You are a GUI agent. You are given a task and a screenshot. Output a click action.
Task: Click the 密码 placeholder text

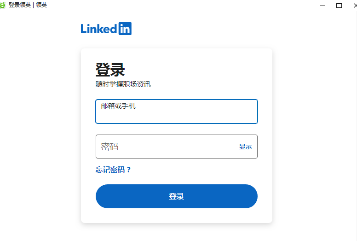pos(110,147)
